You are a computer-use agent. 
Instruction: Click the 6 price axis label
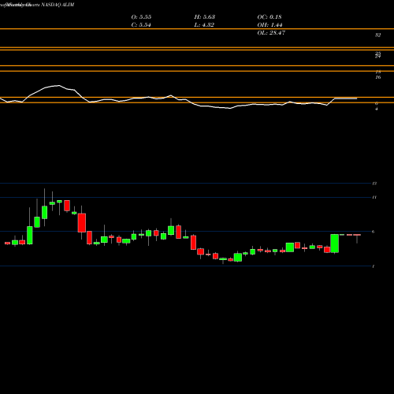tap(373, 232)
